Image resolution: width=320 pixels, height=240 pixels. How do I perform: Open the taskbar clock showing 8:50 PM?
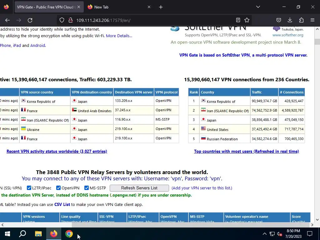click(293, 234)
